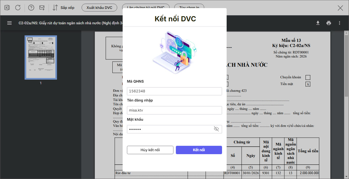Toggle password visibility eye icon
349x179 pixels.
point(216,129)
